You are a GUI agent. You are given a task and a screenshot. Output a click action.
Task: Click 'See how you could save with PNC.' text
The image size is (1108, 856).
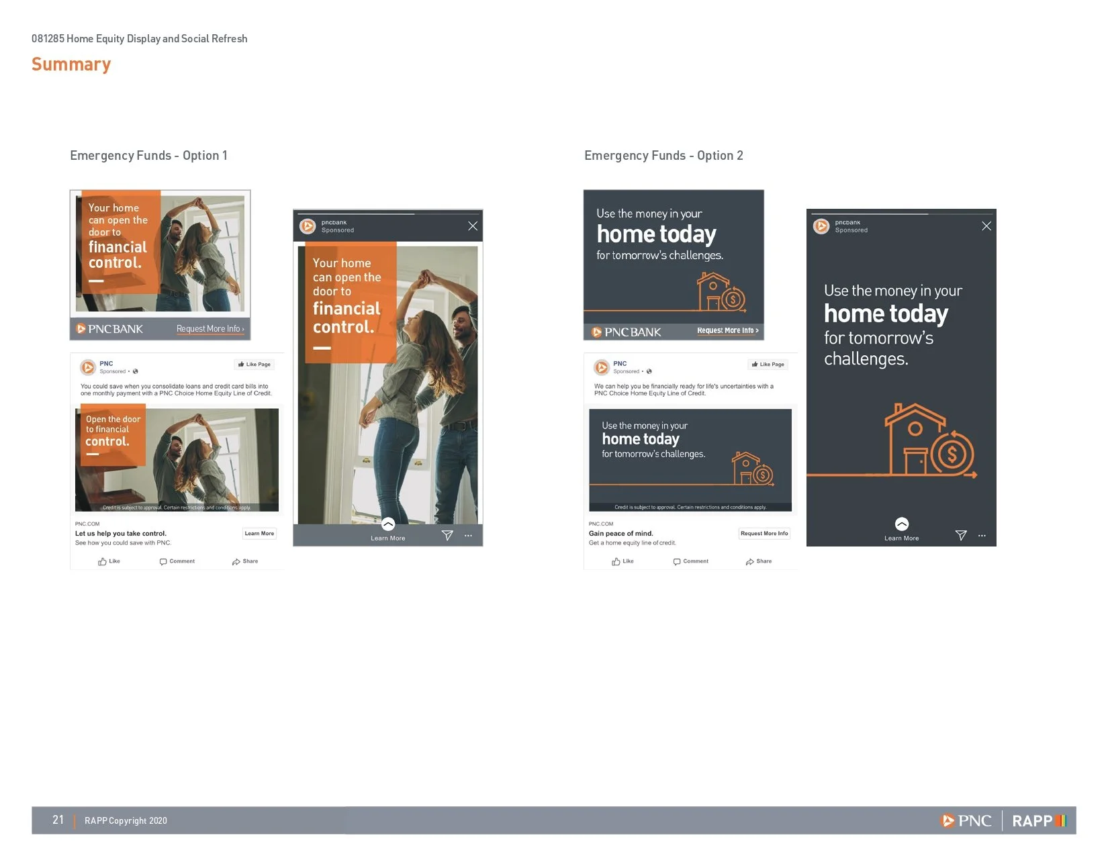(x=124, y=543)
